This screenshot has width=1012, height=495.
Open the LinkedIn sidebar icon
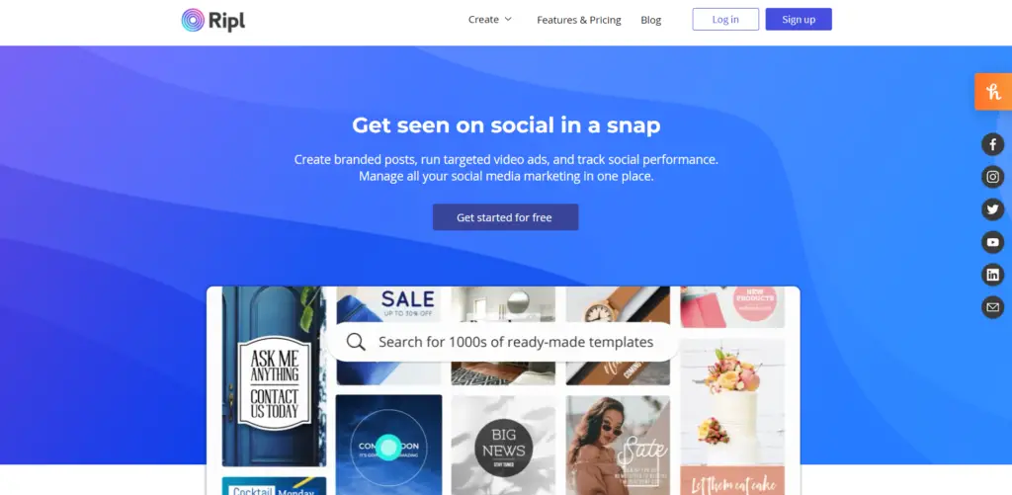[x=992, y=275]
